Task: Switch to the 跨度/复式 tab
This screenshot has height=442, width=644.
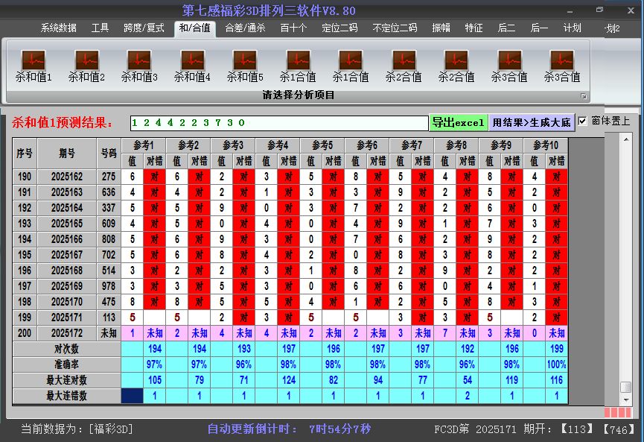Action: click(144, 28)
